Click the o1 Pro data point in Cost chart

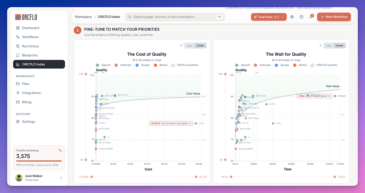click(196, 124)
